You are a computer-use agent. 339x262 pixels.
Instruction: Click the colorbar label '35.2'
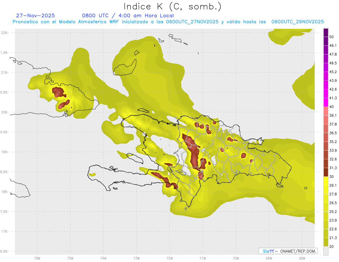pos(333,142)
